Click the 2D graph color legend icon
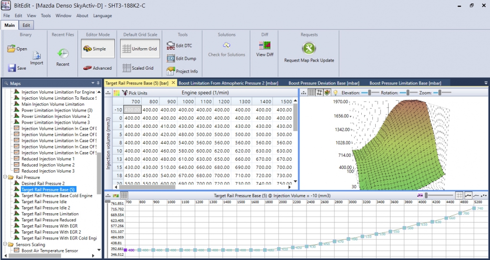The image size is (490, 260). pyautogui.click(x=116, y=196)
